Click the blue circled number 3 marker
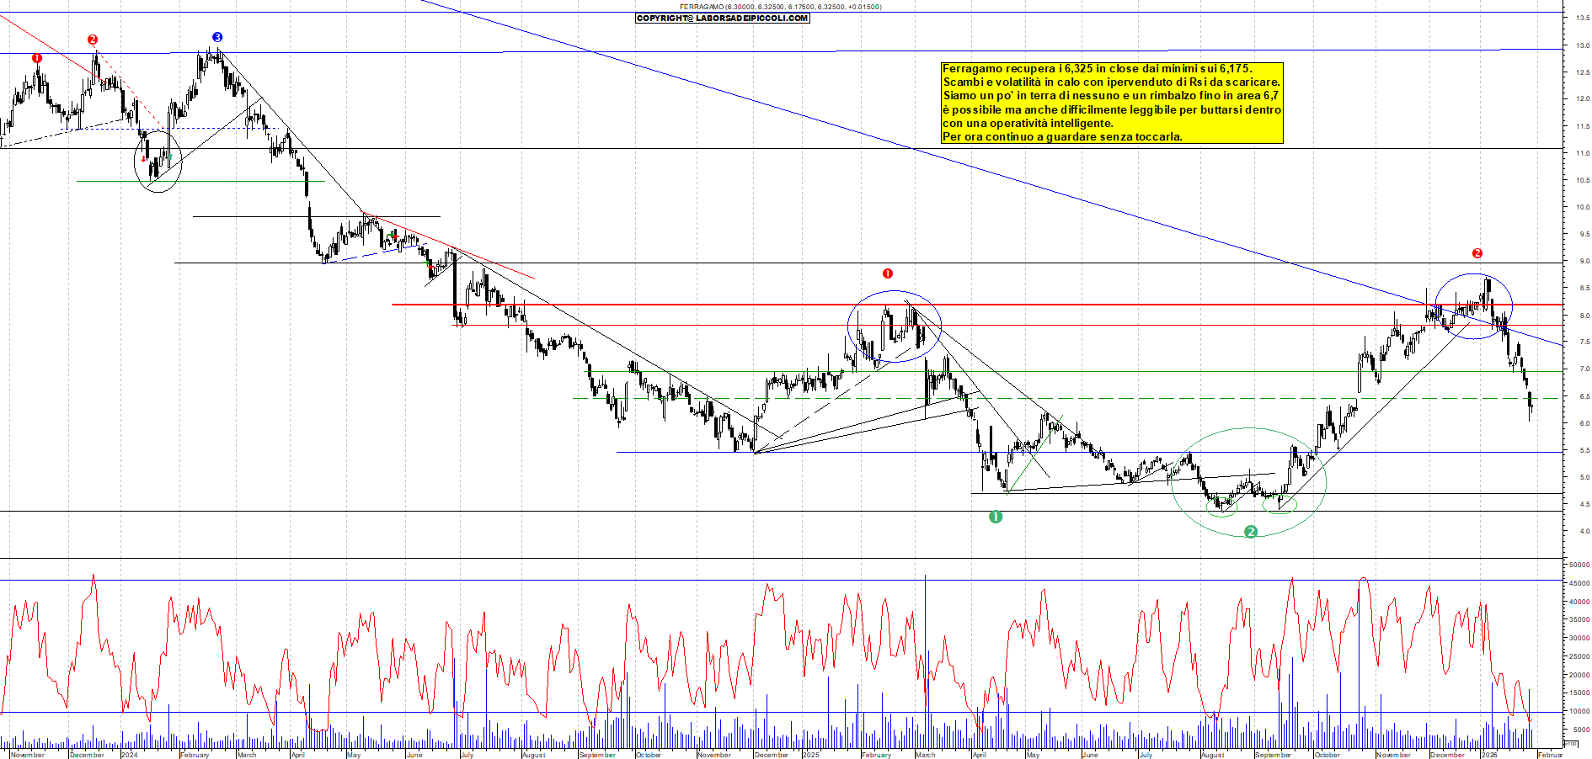1592x759 pixels. click(x=217, y=37)
